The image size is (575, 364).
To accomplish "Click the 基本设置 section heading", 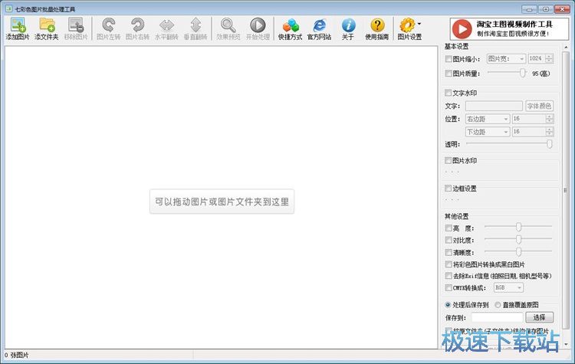I will point(456,47).
